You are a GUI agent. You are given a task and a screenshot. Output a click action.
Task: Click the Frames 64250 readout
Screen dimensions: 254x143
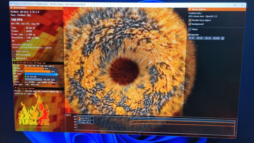[22, 31]
